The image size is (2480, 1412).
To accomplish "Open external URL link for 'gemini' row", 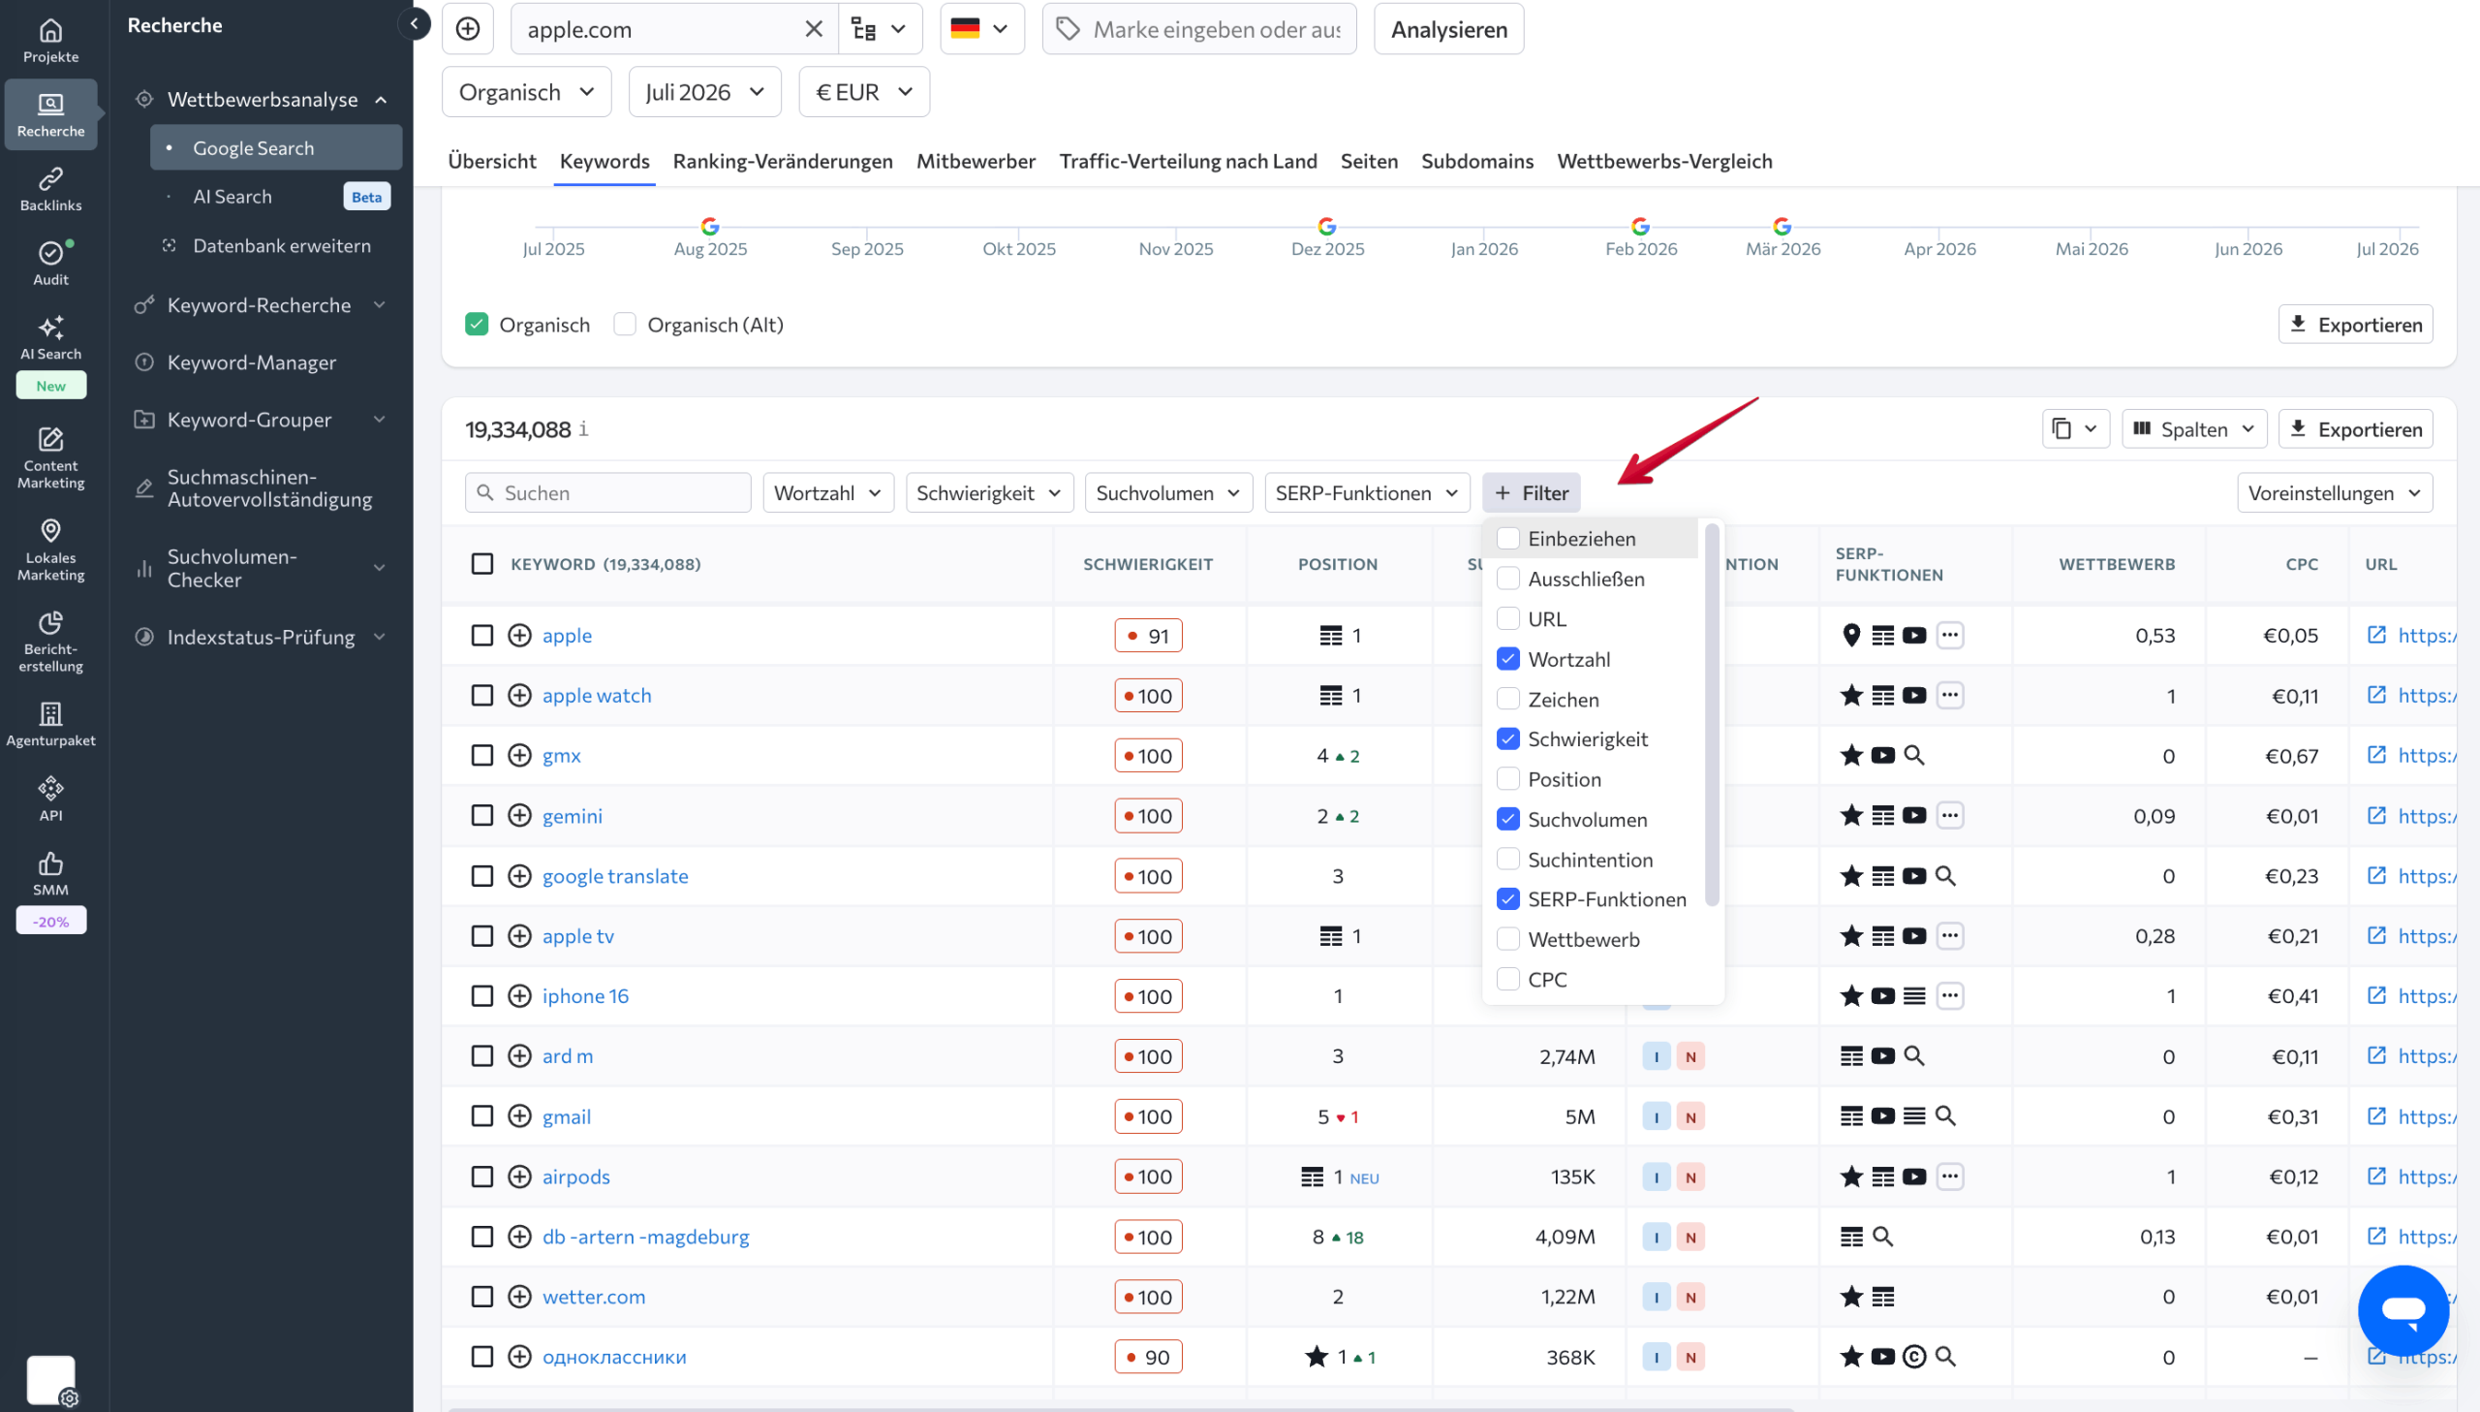I will (x=2375, y=816).
